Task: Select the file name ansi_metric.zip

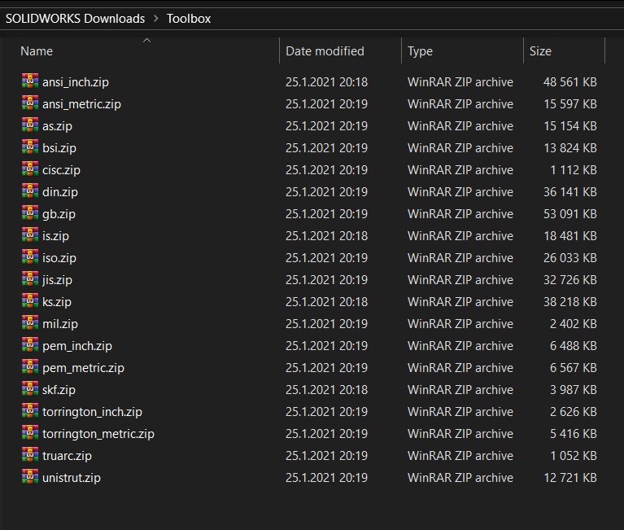Action: point(81,104)
